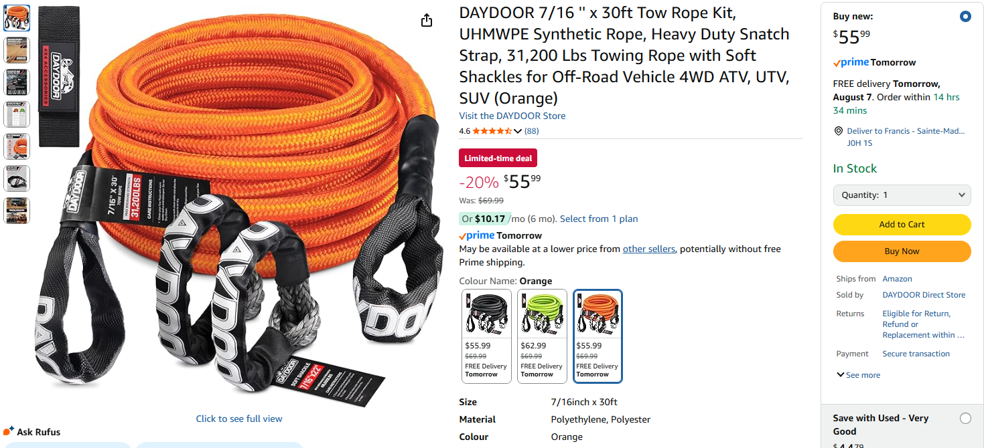984x448 pixels.
Task: Click to see full view link
Action: click(x=239, y=419)
